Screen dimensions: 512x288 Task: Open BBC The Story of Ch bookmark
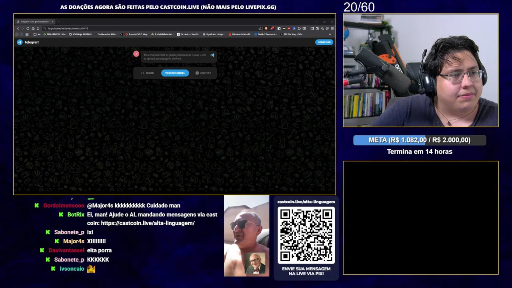pyautogui.click(x=292, y=34)
